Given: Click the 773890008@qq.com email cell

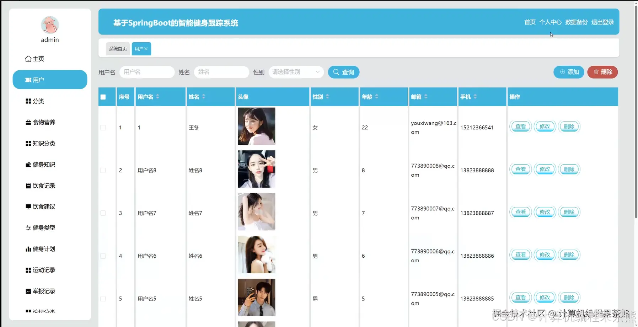Looking at the screenshot, I should pos(433,170).
